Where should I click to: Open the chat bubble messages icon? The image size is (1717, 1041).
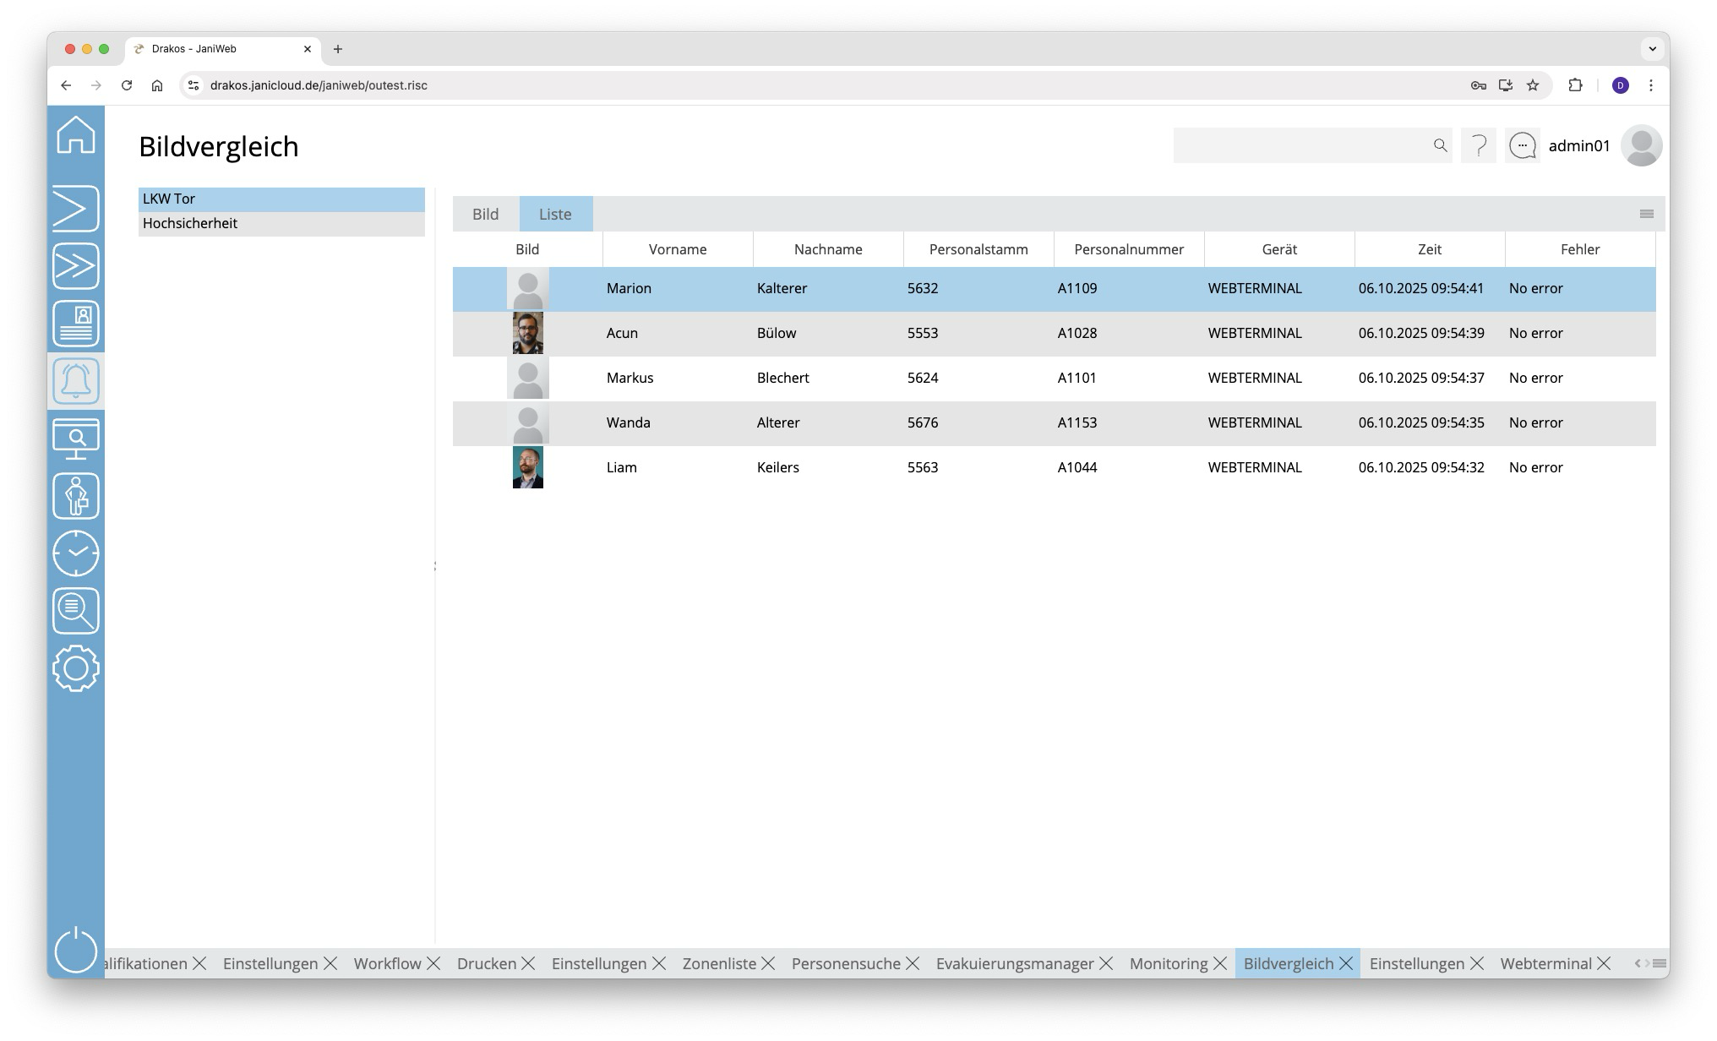tap(1523, 146)
